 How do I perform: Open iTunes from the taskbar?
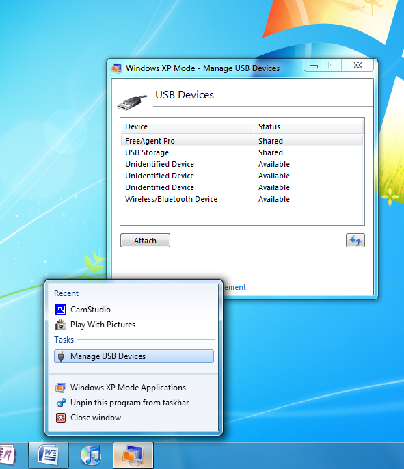point(91,455)
